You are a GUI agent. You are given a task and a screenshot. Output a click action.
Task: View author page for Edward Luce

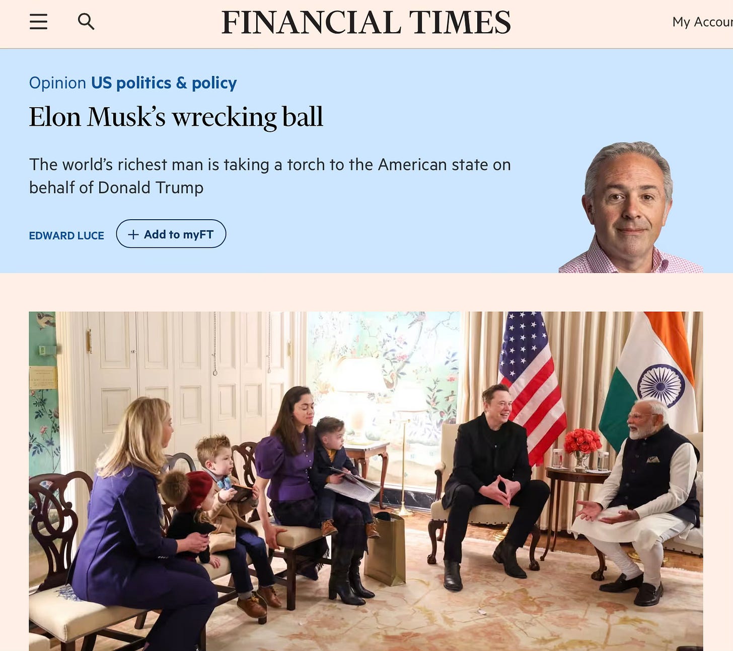(66, 235)
